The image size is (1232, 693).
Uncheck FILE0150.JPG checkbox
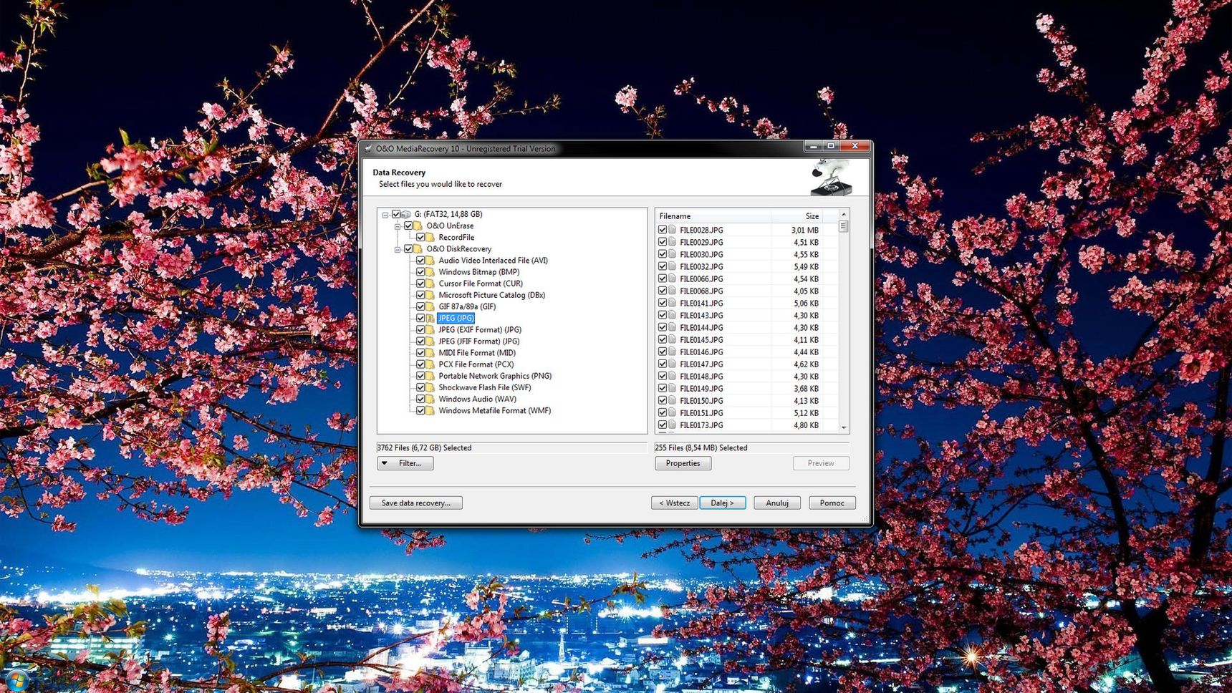coord(663,400)
